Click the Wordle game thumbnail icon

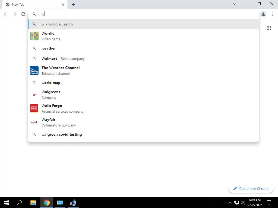point(34,36)
